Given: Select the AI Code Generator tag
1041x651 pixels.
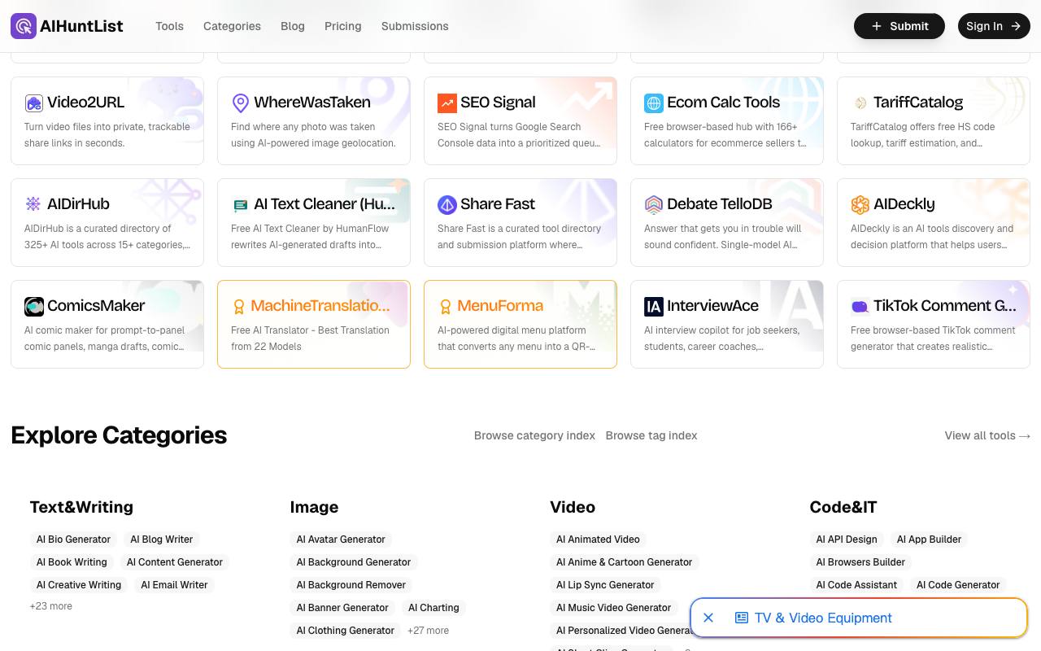Looking at the screenshot, I should click(x=958, y=585).
